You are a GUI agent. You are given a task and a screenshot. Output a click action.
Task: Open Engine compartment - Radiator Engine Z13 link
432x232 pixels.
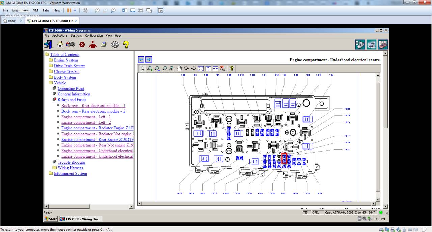[x=98, y=128]
